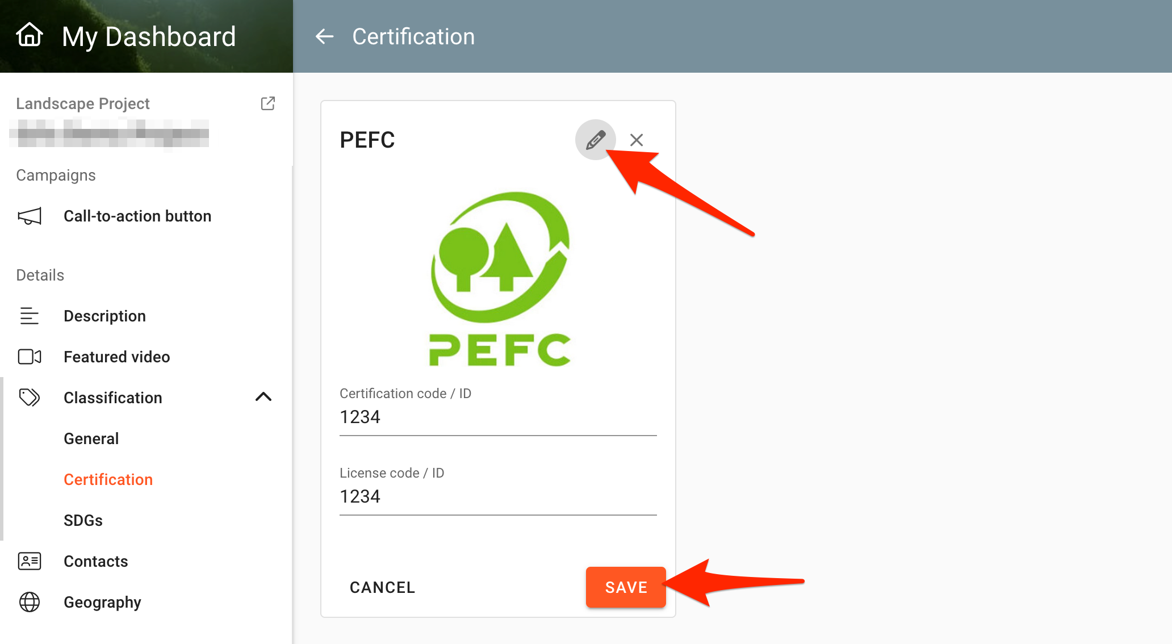Image resolution: width=1172 pixels, height=644 pixels.
Task: Remove the PEFC certification with X icon
Action: click(x=637, y=140)
